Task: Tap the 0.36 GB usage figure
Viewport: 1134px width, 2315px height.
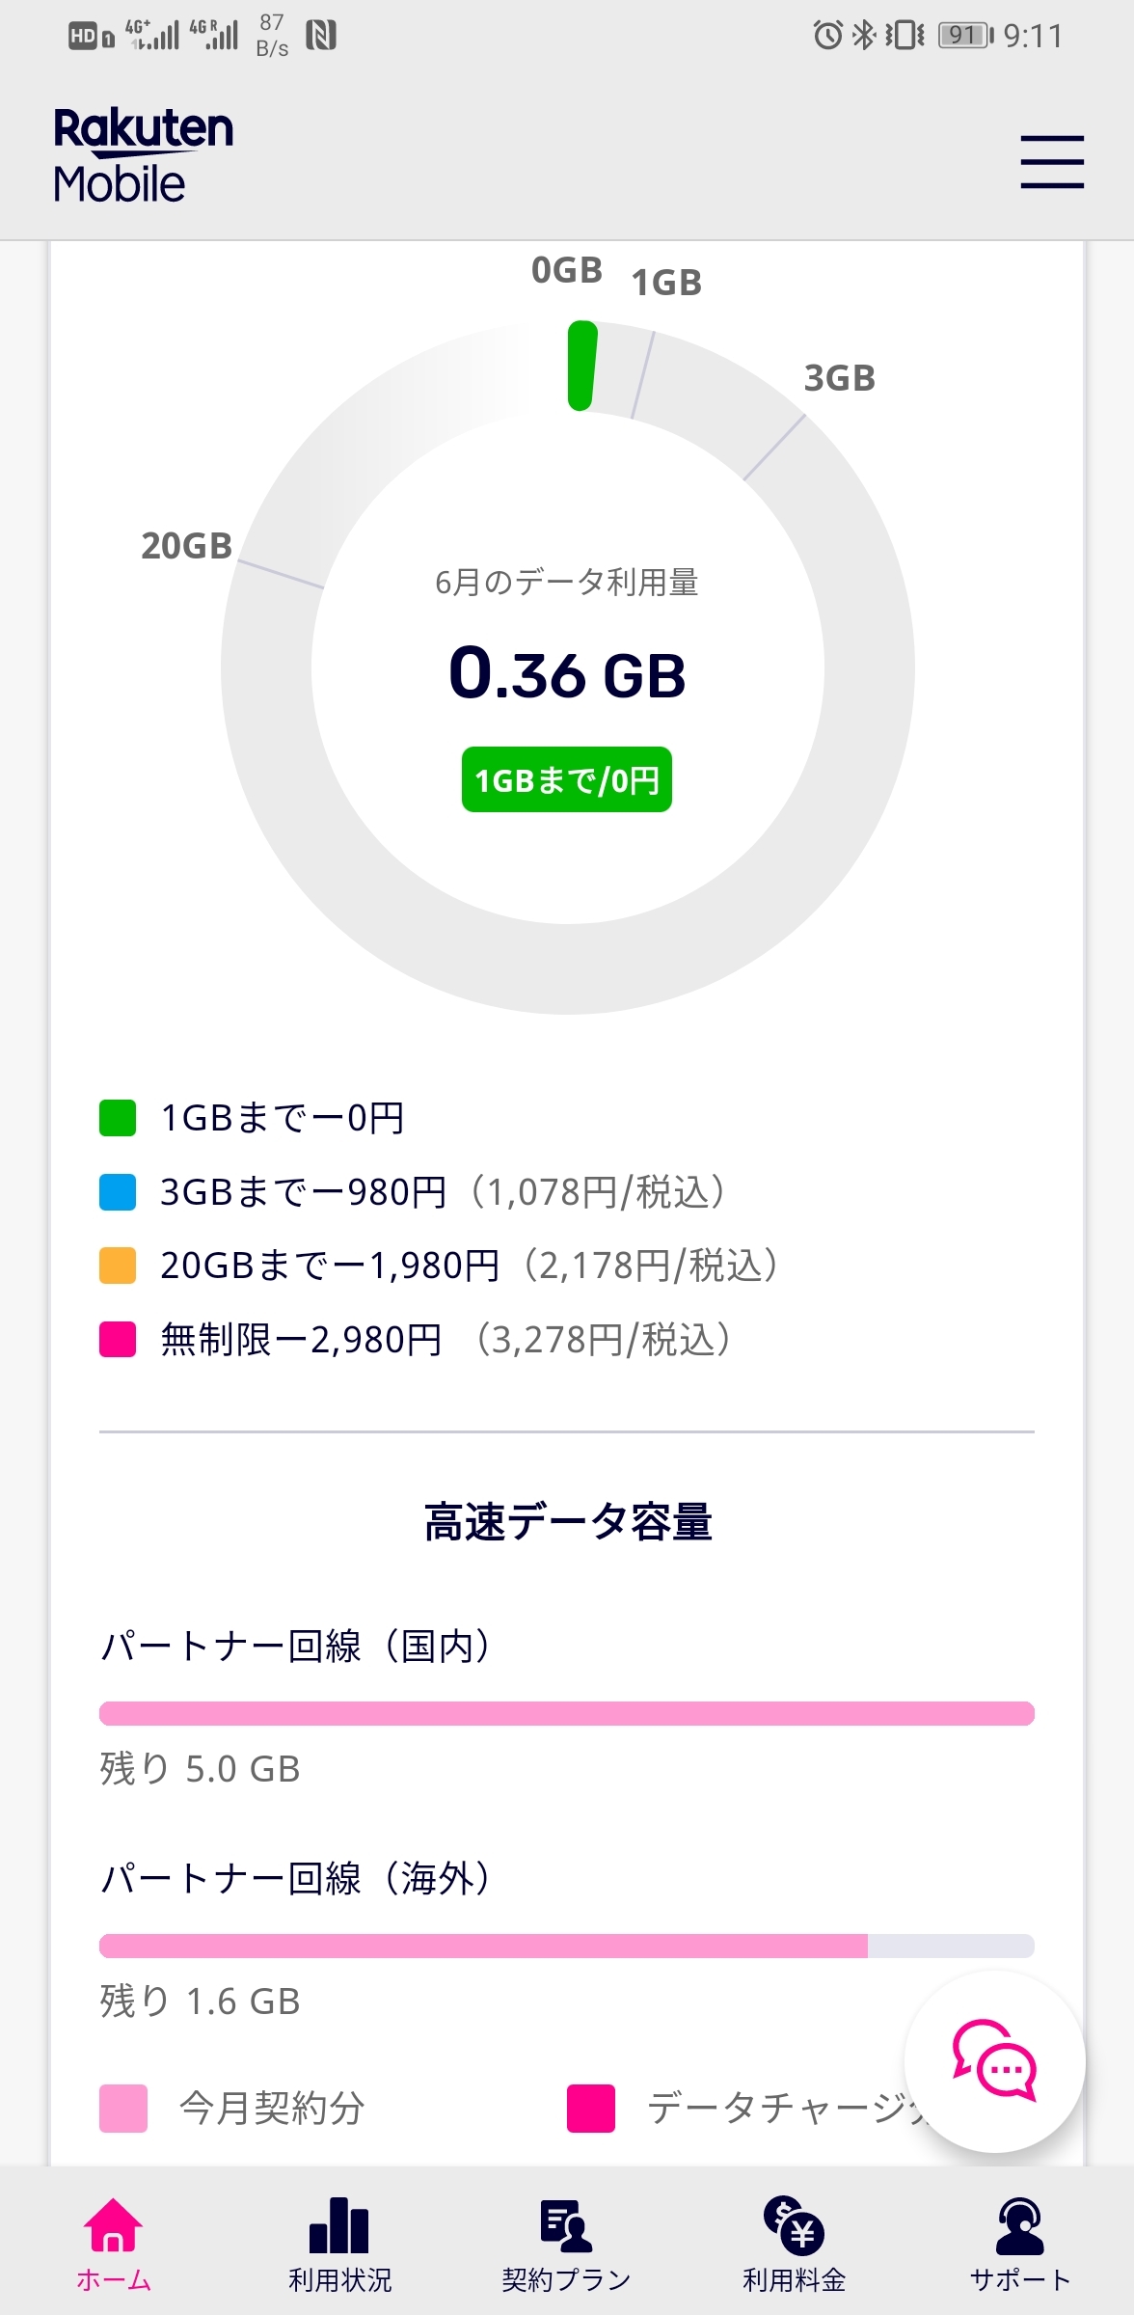Action: pyautogui.click(x=567, y=673)
